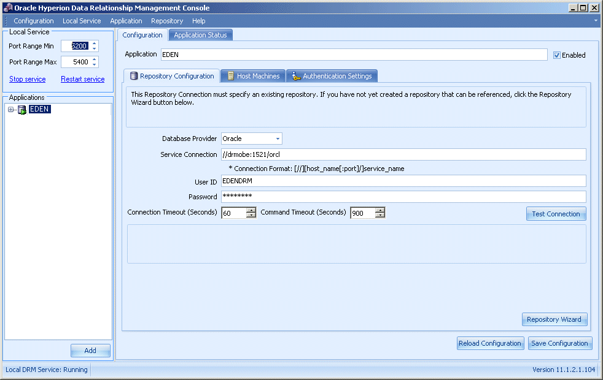Click the Oracle Hyperion title bar icon
This screenshot has width=603, height=380.
8,7
